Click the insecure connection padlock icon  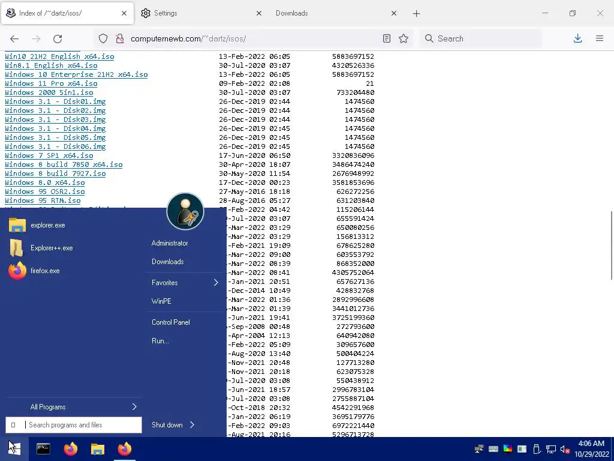(120, 38)
